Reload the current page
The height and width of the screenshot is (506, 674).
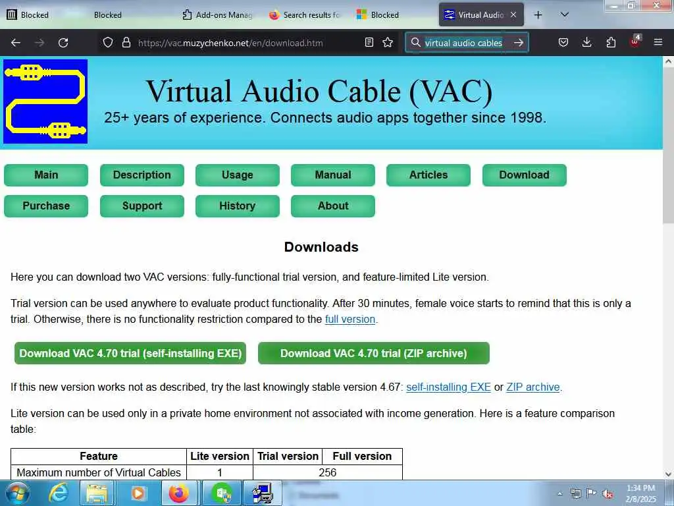tap(63, 43)
